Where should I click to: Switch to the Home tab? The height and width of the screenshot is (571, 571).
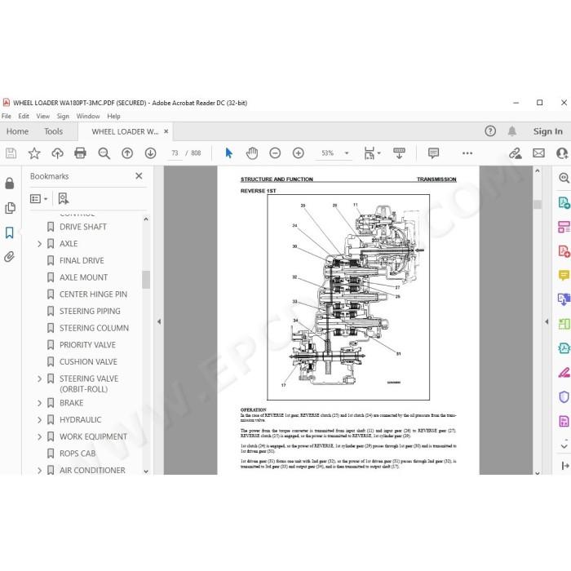(17, 131)
